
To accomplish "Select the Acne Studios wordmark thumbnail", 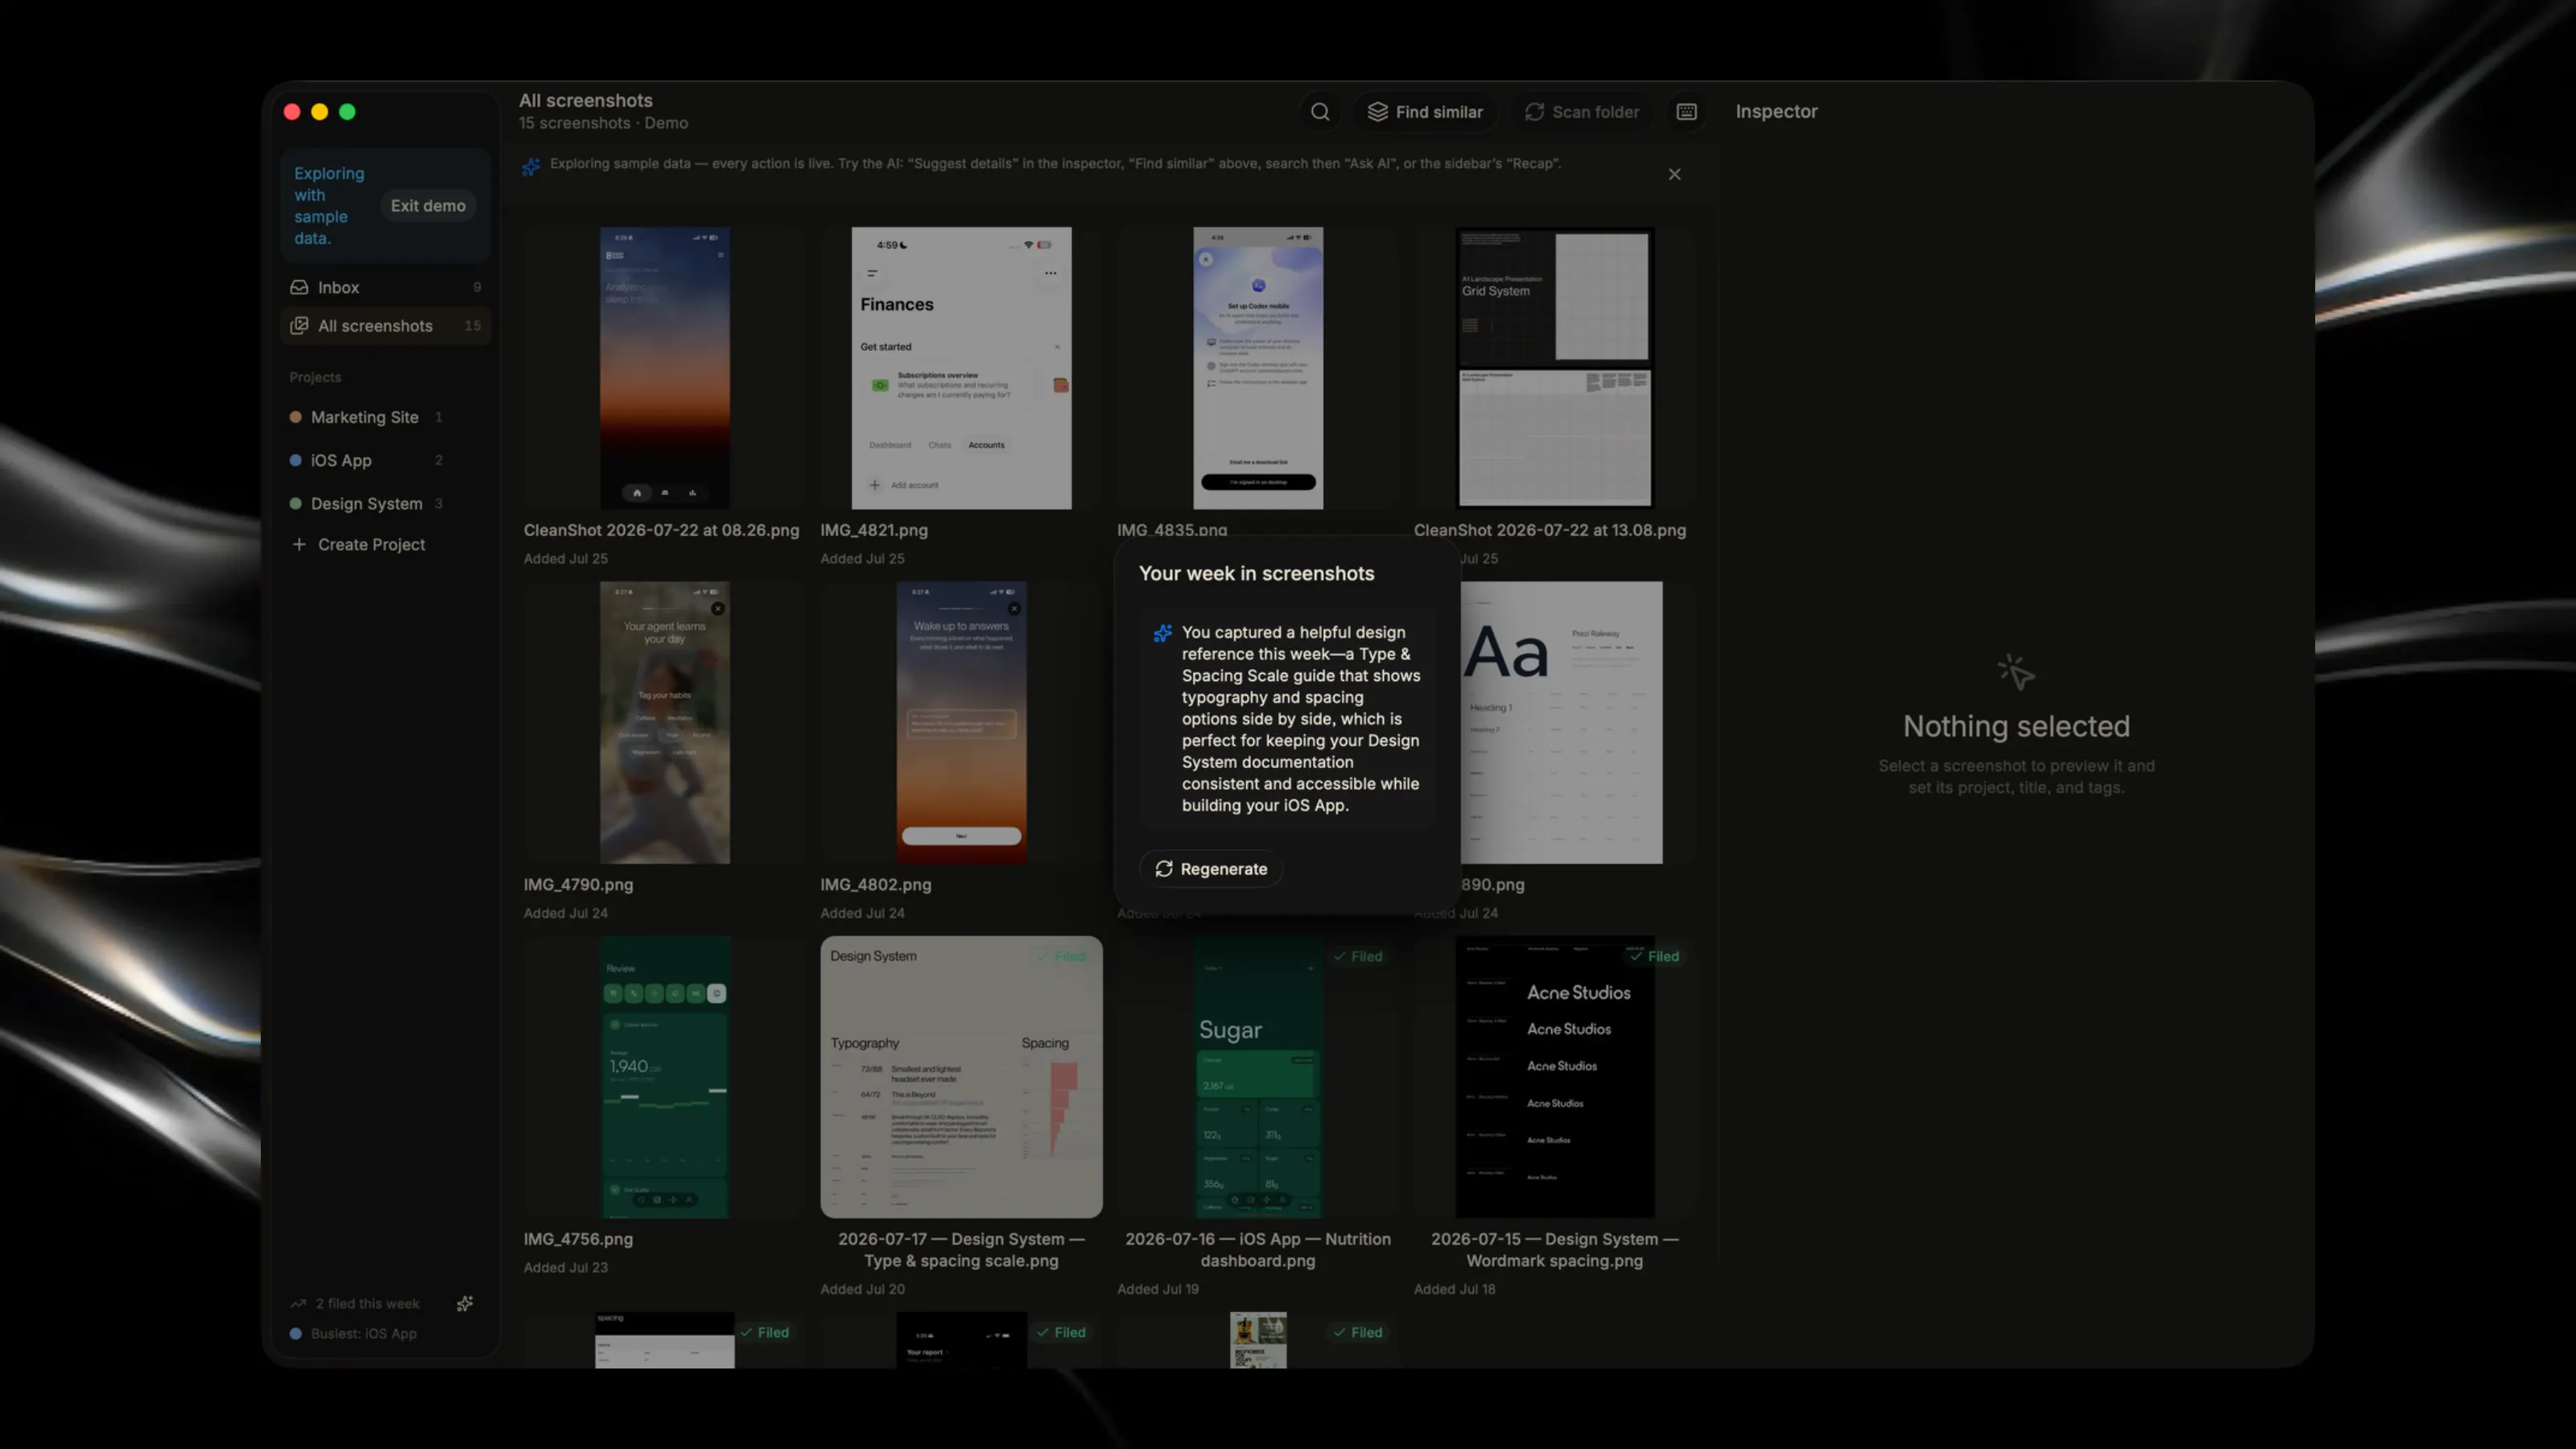I will [1554, 1077].
